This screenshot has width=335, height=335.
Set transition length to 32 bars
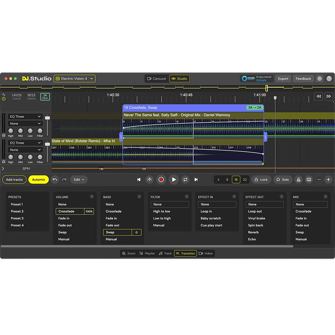tap(245, 180)
